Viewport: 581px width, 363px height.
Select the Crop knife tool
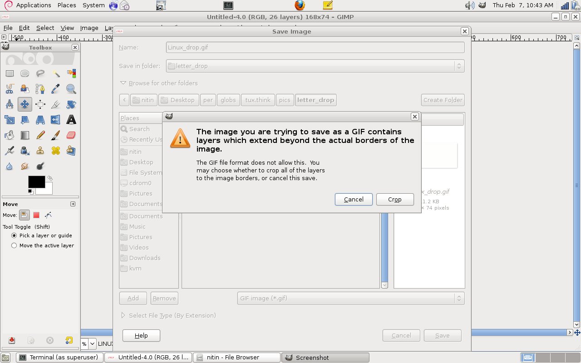click(x=56, y=104)
